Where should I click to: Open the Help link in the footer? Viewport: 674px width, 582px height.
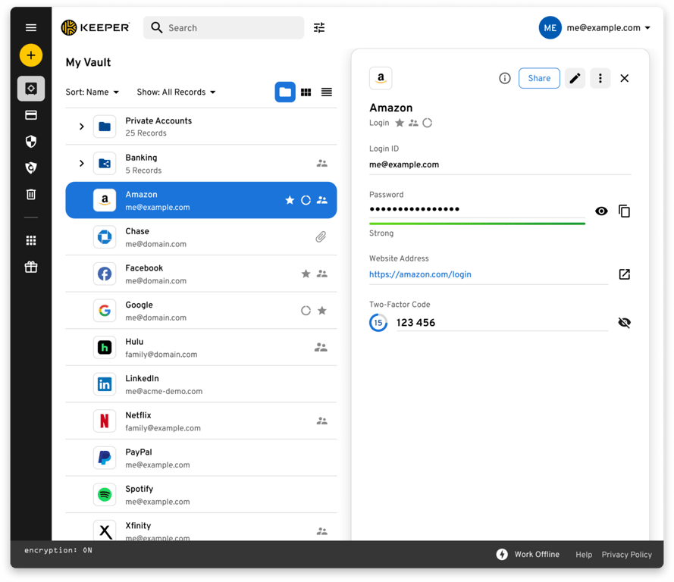click(584, 555)
